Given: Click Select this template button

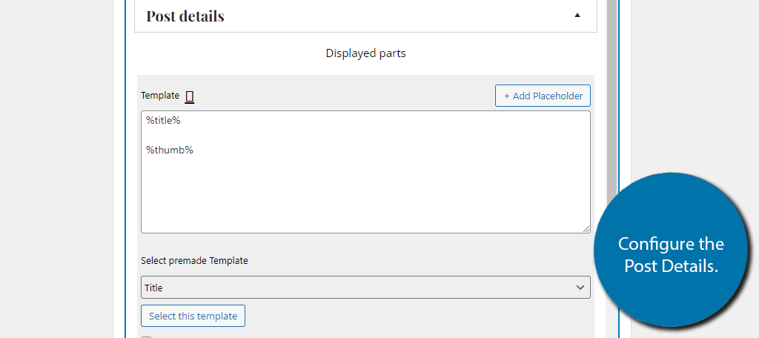Looking at the screenshot, I should (x=193, y=316).
